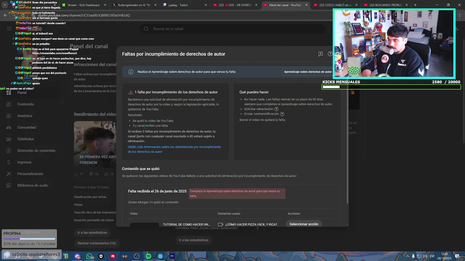Click the TUTORIAL DE COMO HACER UN... video title
Viewport: 465px width, 261px height.
coord(186,224)
